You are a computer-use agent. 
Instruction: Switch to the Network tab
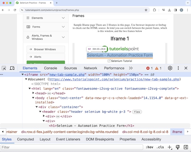tap(91, 68)
